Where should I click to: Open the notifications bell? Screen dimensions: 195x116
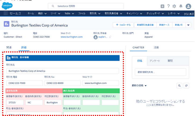coord(181,6)
